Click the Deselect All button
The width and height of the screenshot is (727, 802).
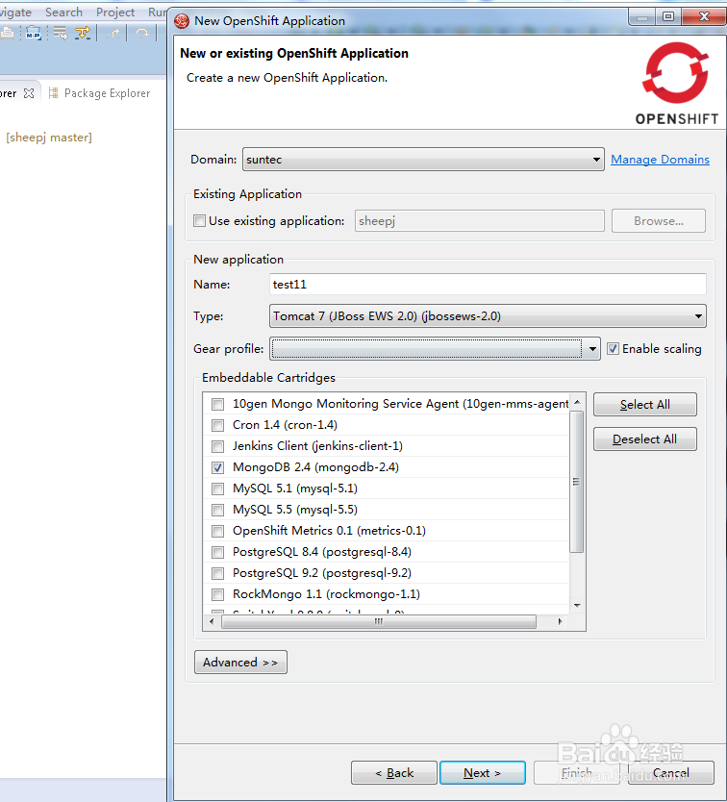click(644, 439)
